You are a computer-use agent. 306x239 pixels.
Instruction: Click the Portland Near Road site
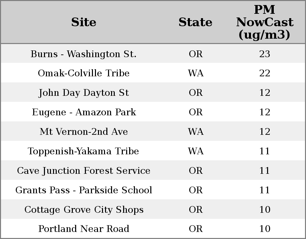pyautogui.click(x=84, y=229)
